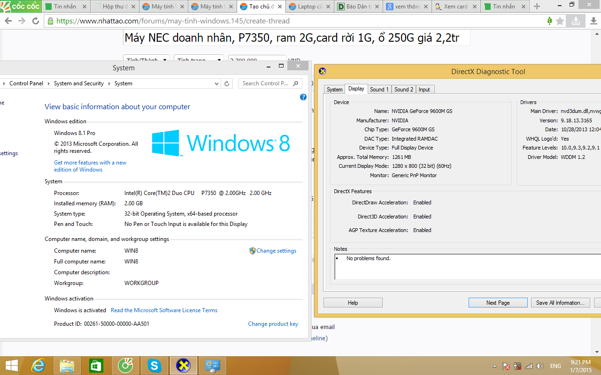Switch to Cốc Cốc browser on the taskbar

click(x=125, y=366)
